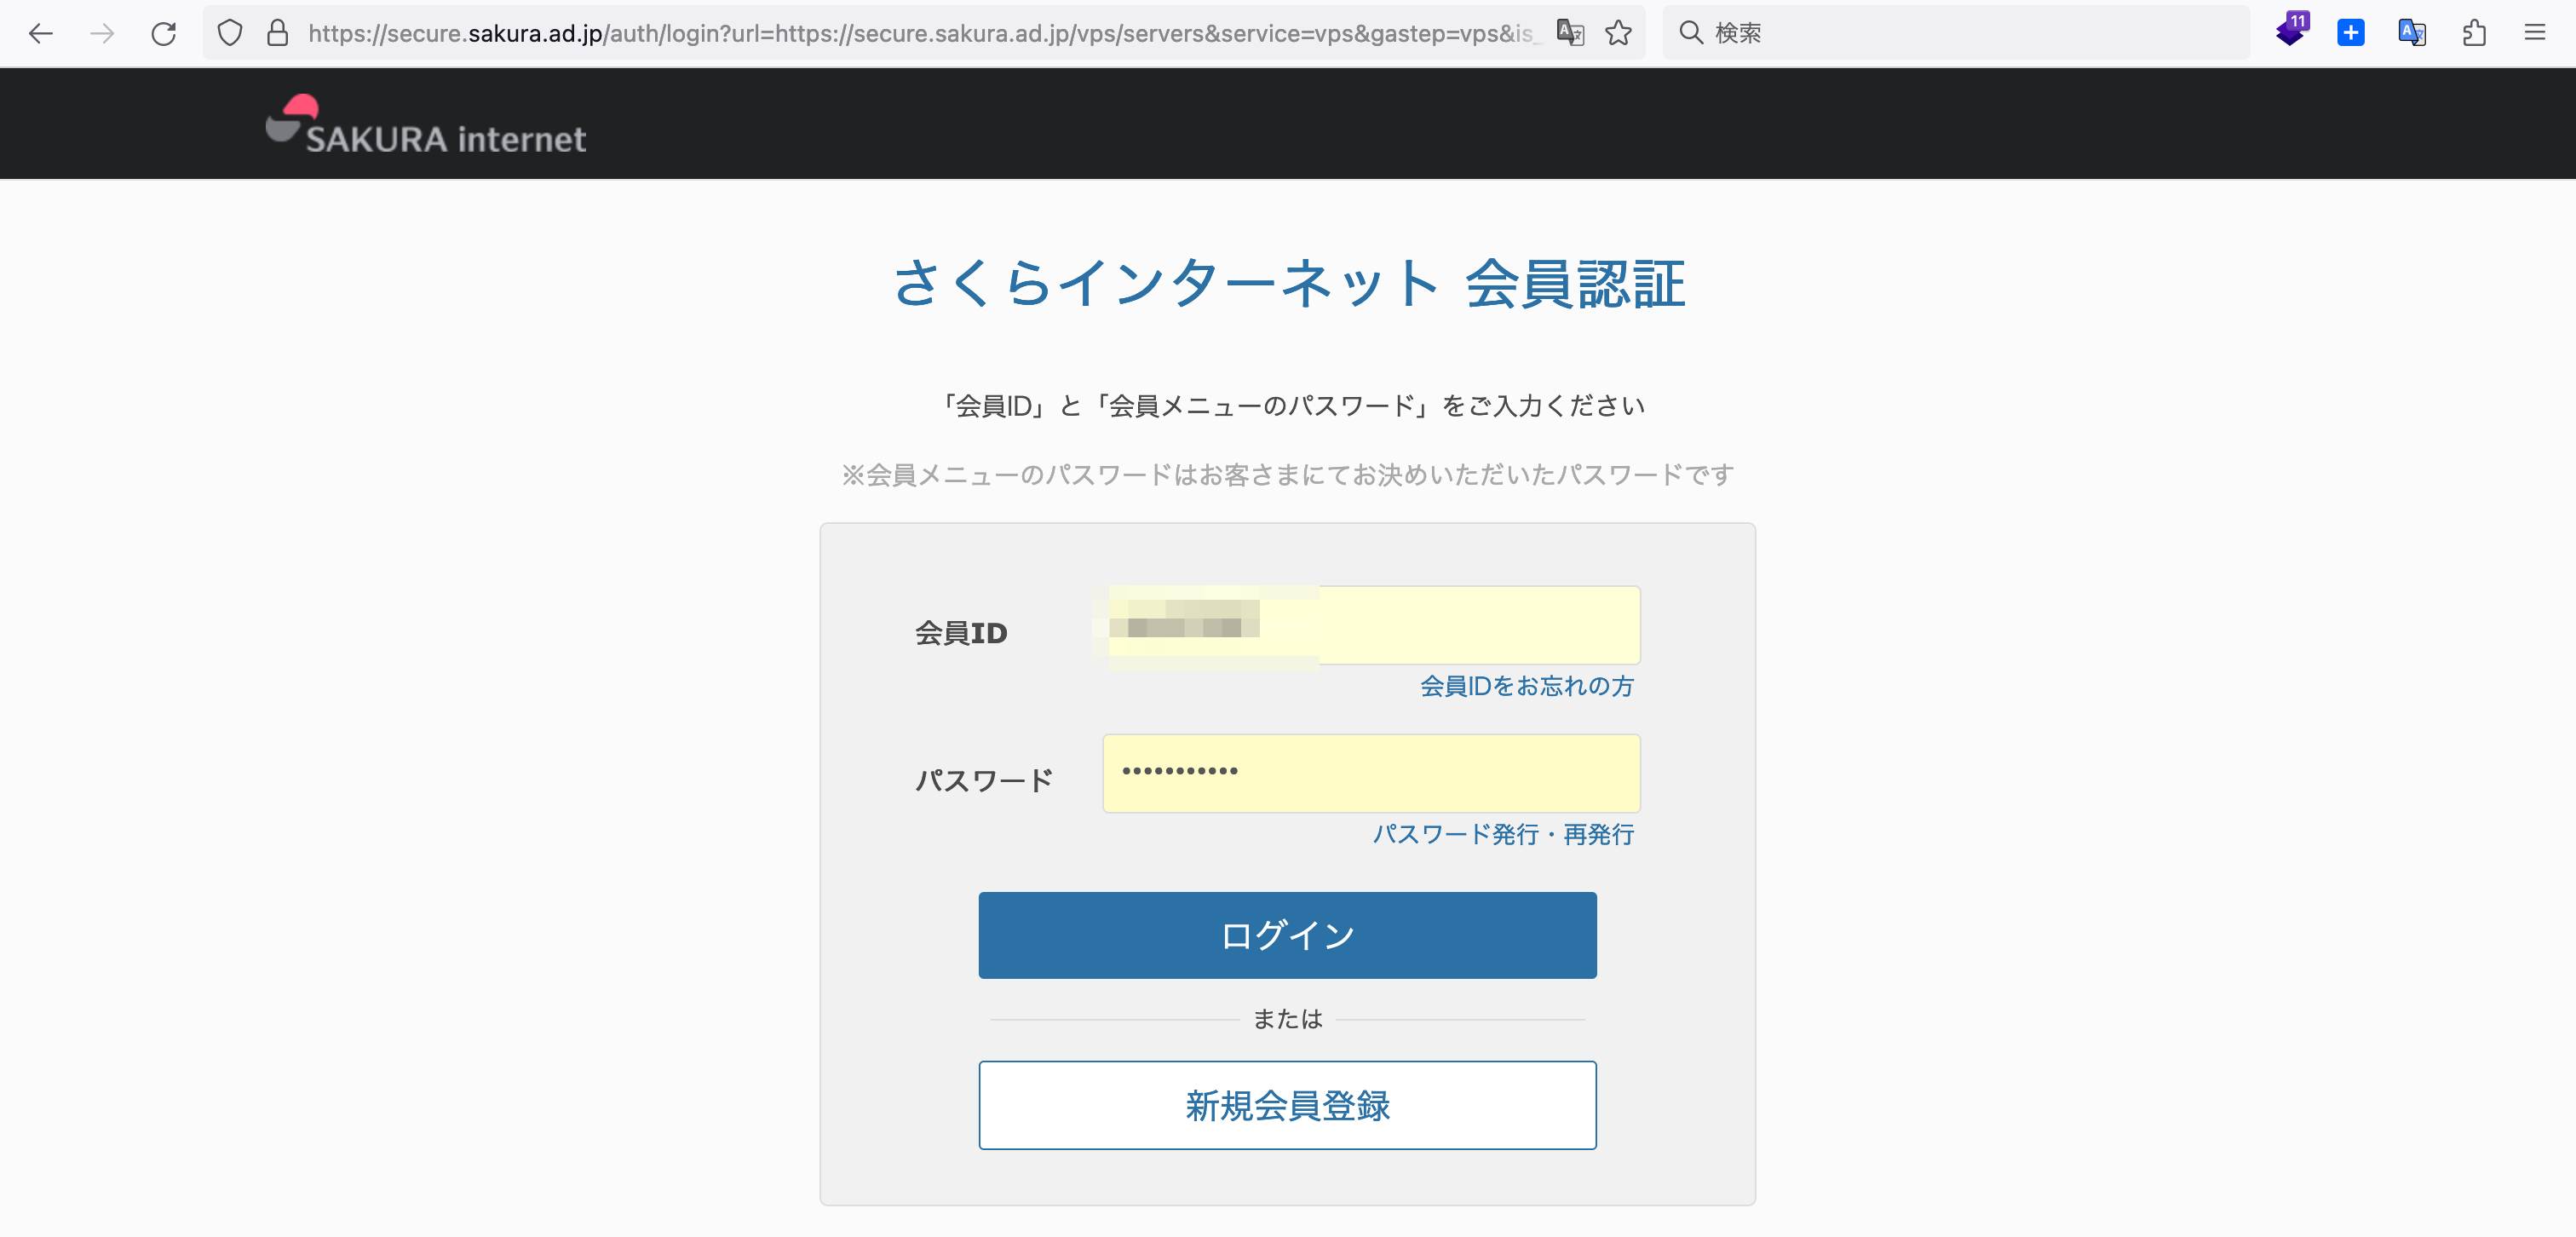
Task: Reload the page with refresh icon
Action: (164, 33)
